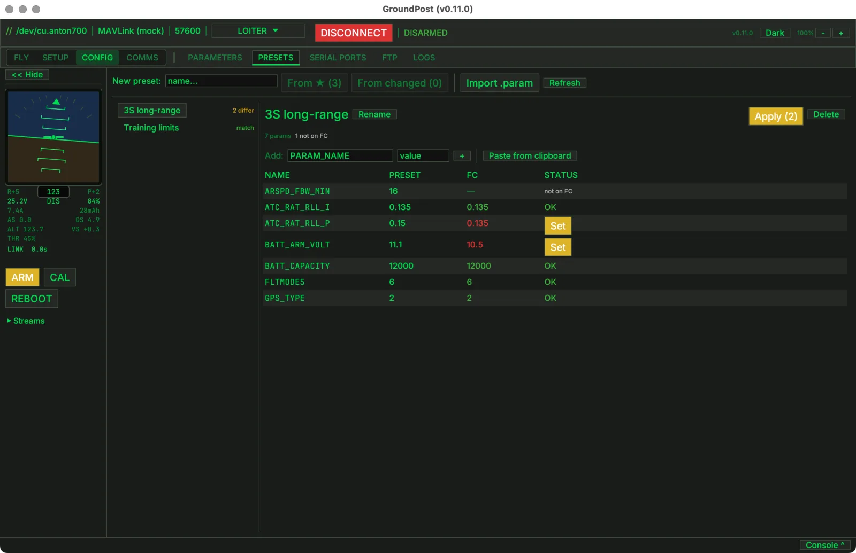Screen dimensions: 856x553
Task: Click the 123 heading readout box
Action: click(53, 192)
